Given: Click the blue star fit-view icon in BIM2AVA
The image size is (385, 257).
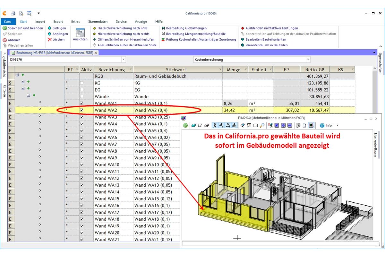Looking at the screenshot, I should tap(277, 125).
